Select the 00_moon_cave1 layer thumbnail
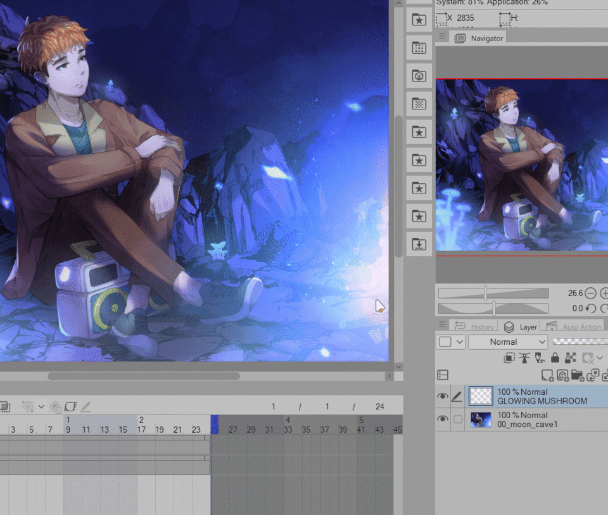The image size is (608, 515). click(481, 419)
